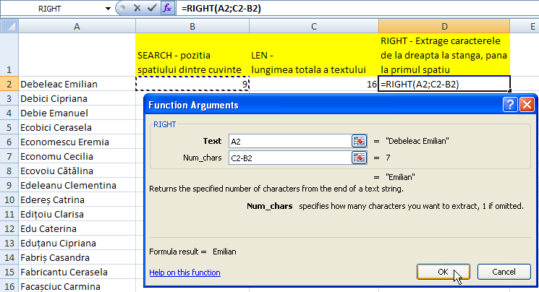
Task: Click cell Fabriș Casandra
Action: pyautogui.click(x=77, y=257)
